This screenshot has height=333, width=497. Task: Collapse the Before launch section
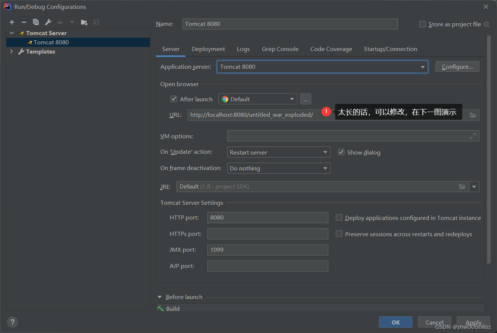[160, 297]
